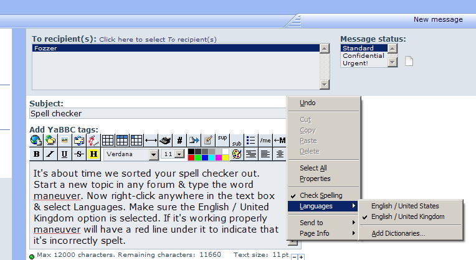Pick the yellow color swatch
Screen dimensions: 476x260
pos(226,157)
